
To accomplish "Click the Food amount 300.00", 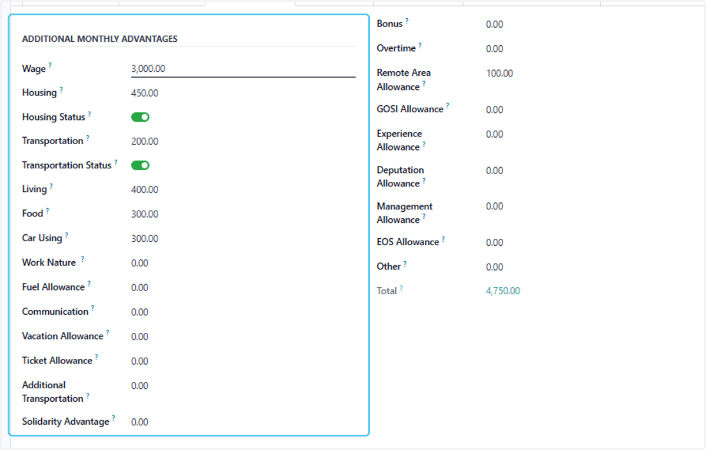I will 145,214.
